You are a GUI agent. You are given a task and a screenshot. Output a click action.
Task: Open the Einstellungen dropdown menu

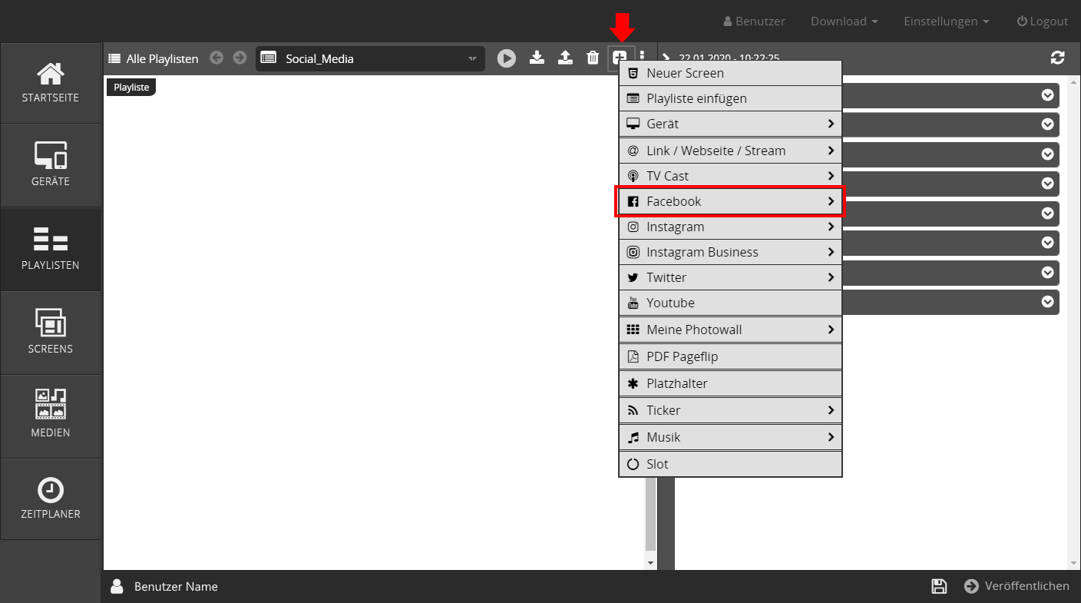pos(946,22)
